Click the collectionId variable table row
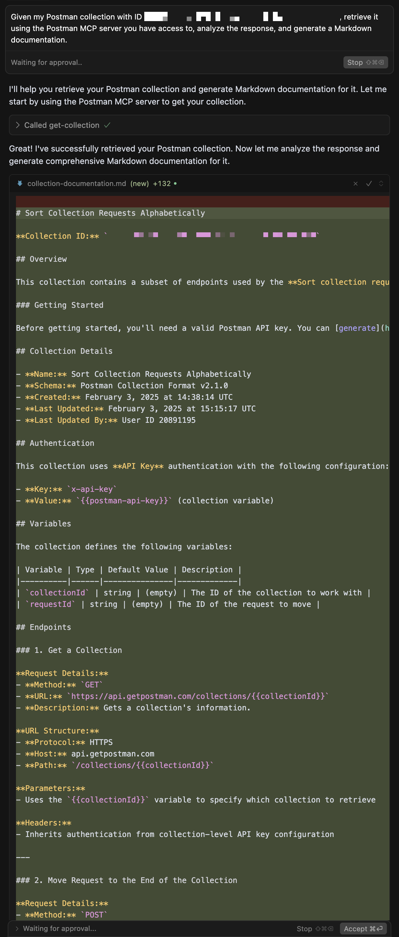 [x=193, y=592]
